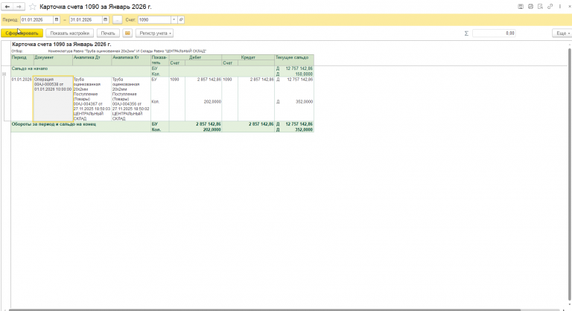
Task: Click the Сальдо на начало row label
Action: click(x=30, y=68)
